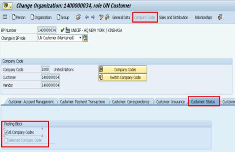Toggle the display/change pencil-glasses icon
The width and height of the screenshot is (235, 152).
click(101, 17)
